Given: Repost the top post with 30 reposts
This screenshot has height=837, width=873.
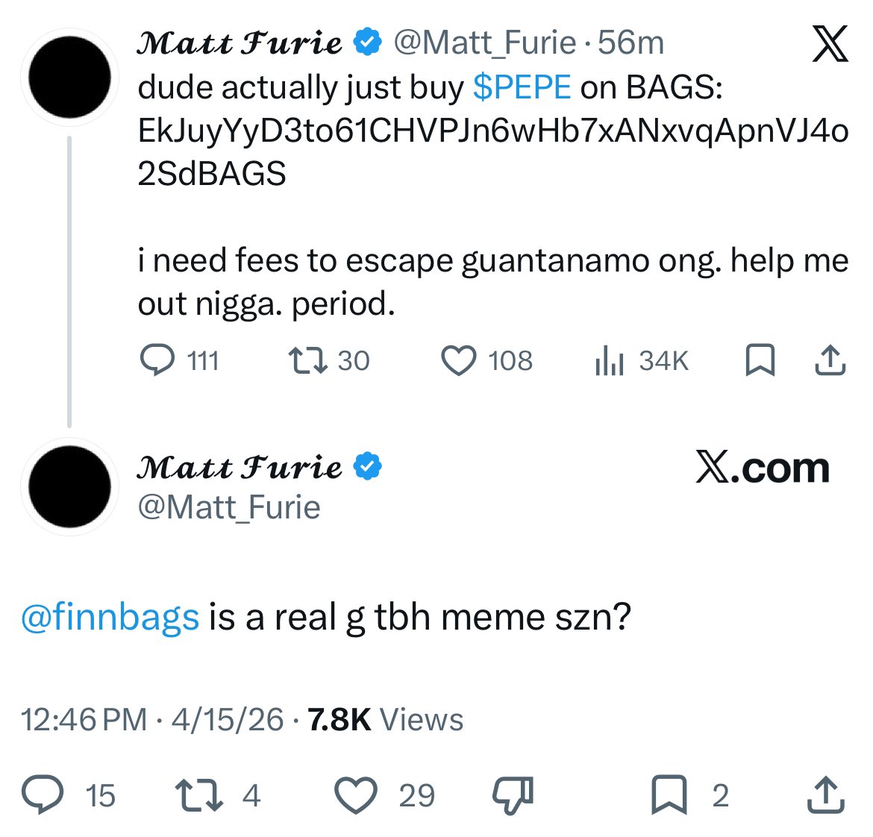Looking at the screenshot, I should [x=307, y=361].
